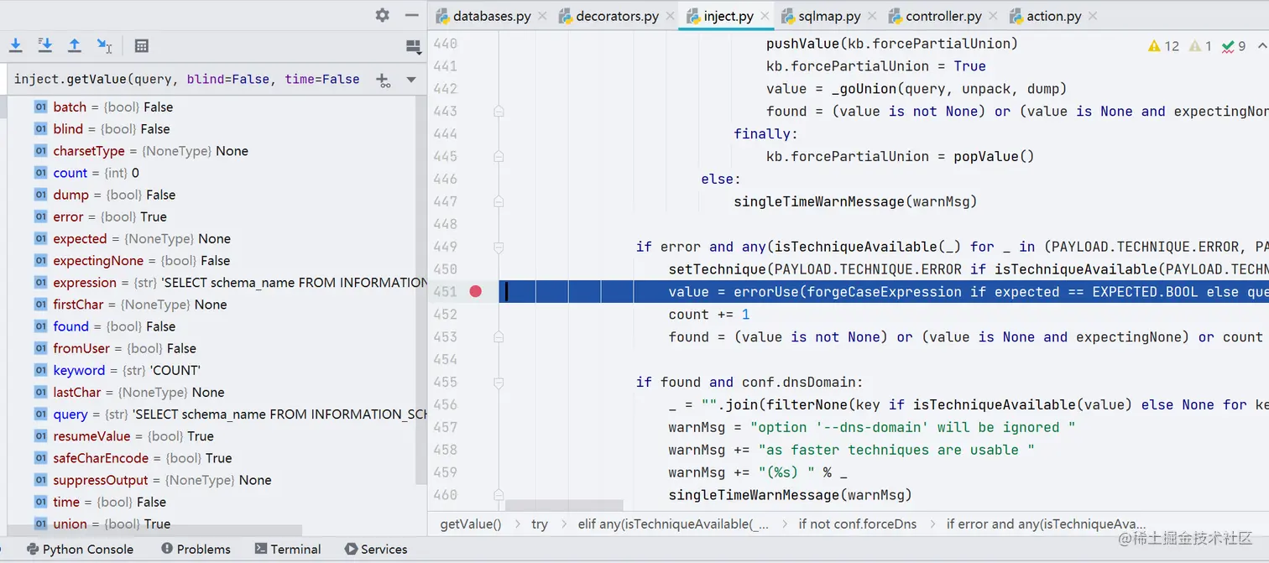Close the action.py tab
This screenshot has width=1269, height=563.
1092,16
